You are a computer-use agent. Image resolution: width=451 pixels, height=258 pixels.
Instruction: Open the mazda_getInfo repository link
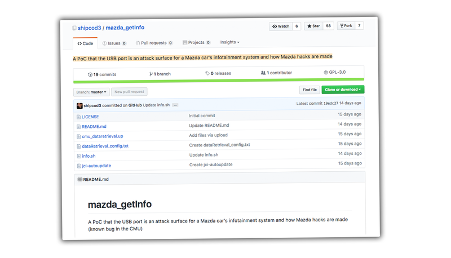point(125,28)
